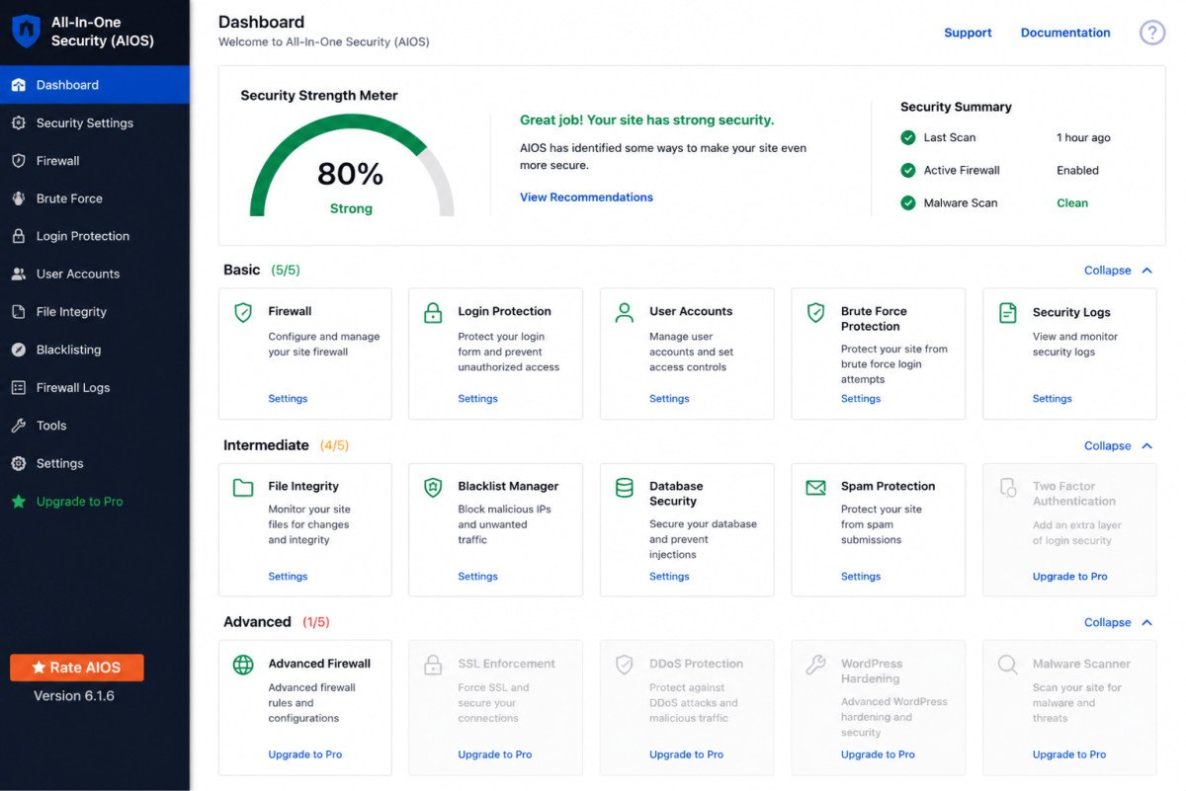Click the Last Scan green check icon

pos(908,137)
